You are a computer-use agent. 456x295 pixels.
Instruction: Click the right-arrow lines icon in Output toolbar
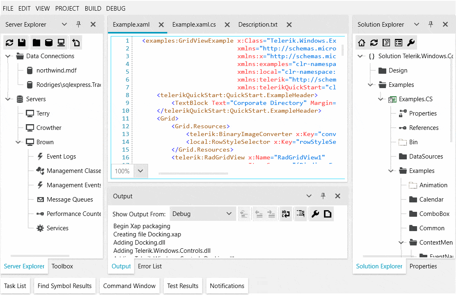click(271, 214)
